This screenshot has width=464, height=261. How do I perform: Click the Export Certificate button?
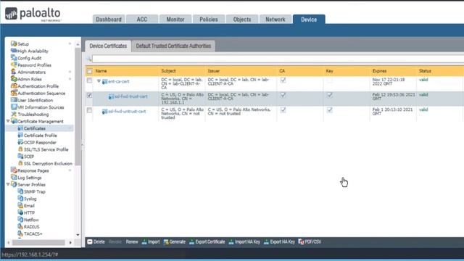[207, 241]
